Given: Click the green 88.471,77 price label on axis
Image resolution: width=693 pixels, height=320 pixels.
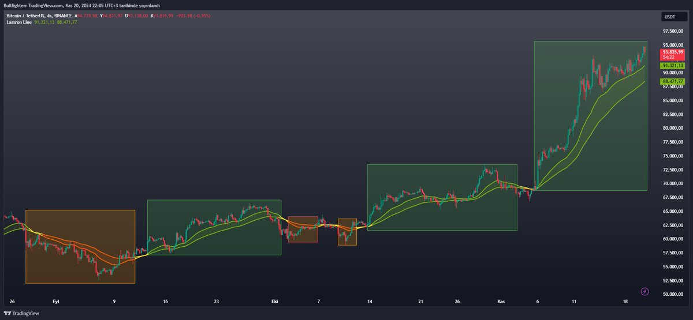Looking at the screenshot, I should point(672,82).
